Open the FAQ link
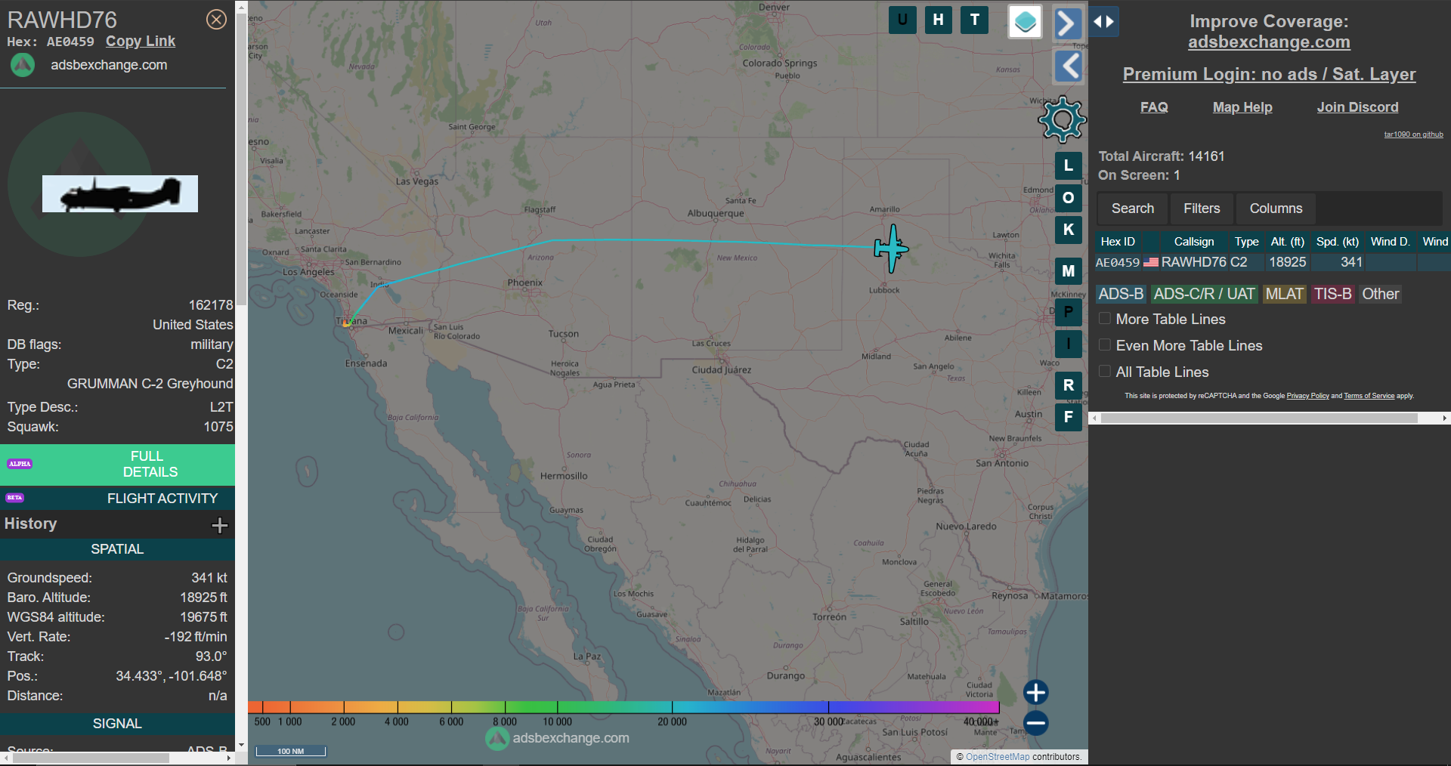The image size is (1451, 766). pos(1154,107)
